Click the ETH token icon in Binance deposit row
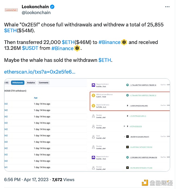The image size is (176, 189). point(127,105)
